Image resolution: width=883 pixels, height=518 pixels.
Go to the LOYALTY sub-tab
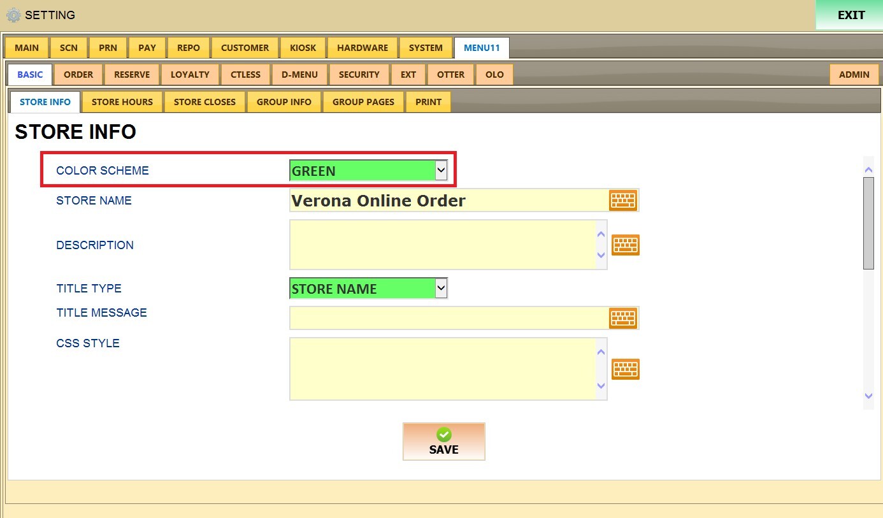[190, 75]
